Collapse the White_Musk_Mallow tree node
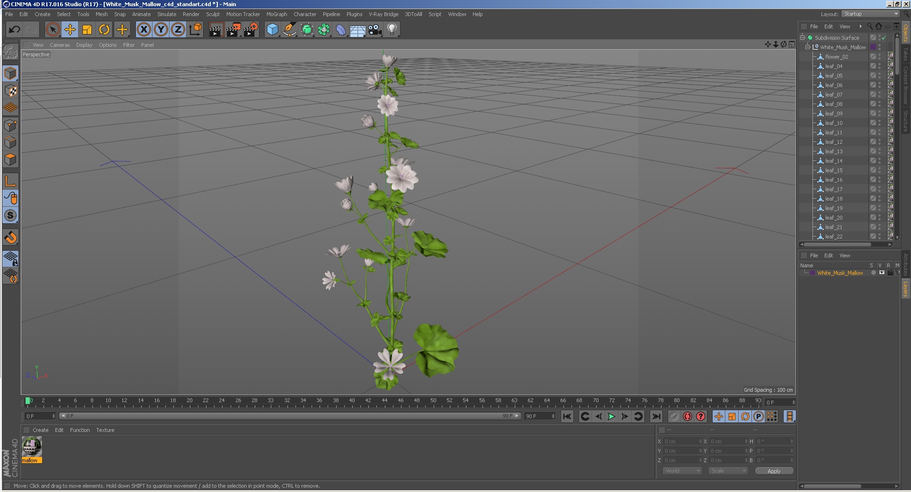This screenshot has height=492, width=911. pos(808,47)
